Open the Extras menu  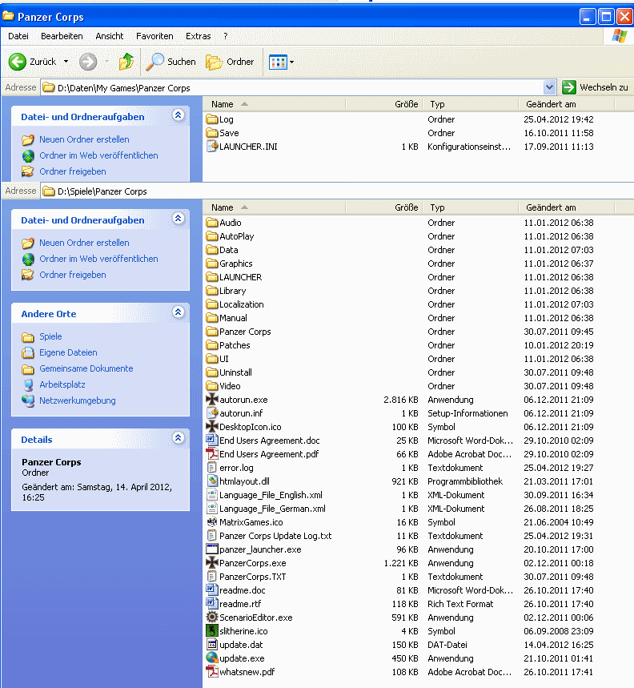(x=199, y=36)
